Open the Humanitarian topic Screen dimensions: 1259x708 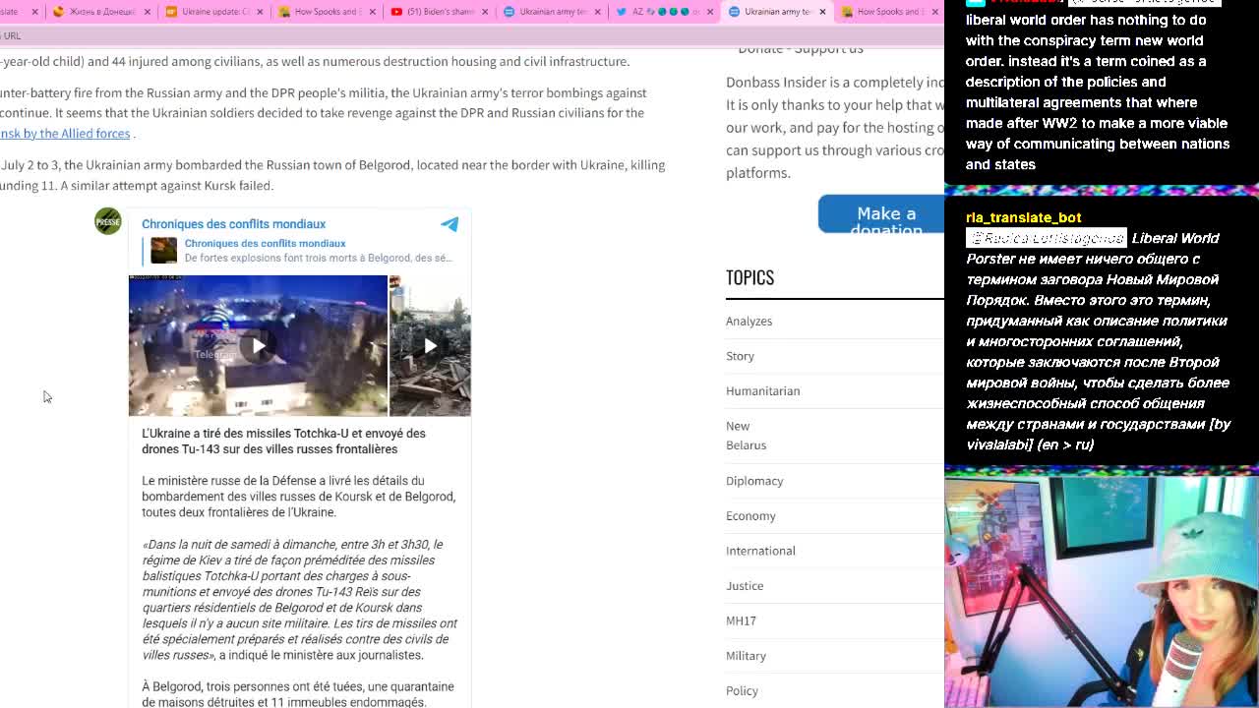point(762,390)
